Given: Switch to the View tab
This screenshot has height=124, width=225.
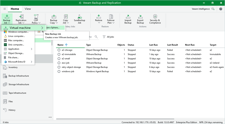Looking at the screenshot, I should (x=28, y=9).
